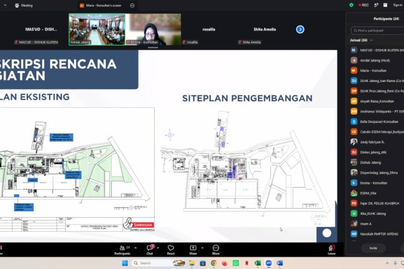The image size is (404, 269).
Task: Click the DJ avatar beside DLHK Jateng_Ivan Rama
Action: [x=354, y=81]
